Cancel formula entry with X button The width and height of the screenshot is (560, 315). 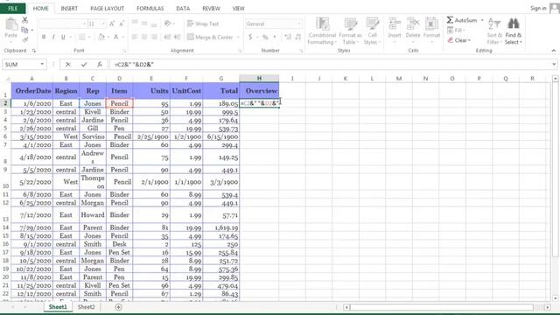coord(68,64)
